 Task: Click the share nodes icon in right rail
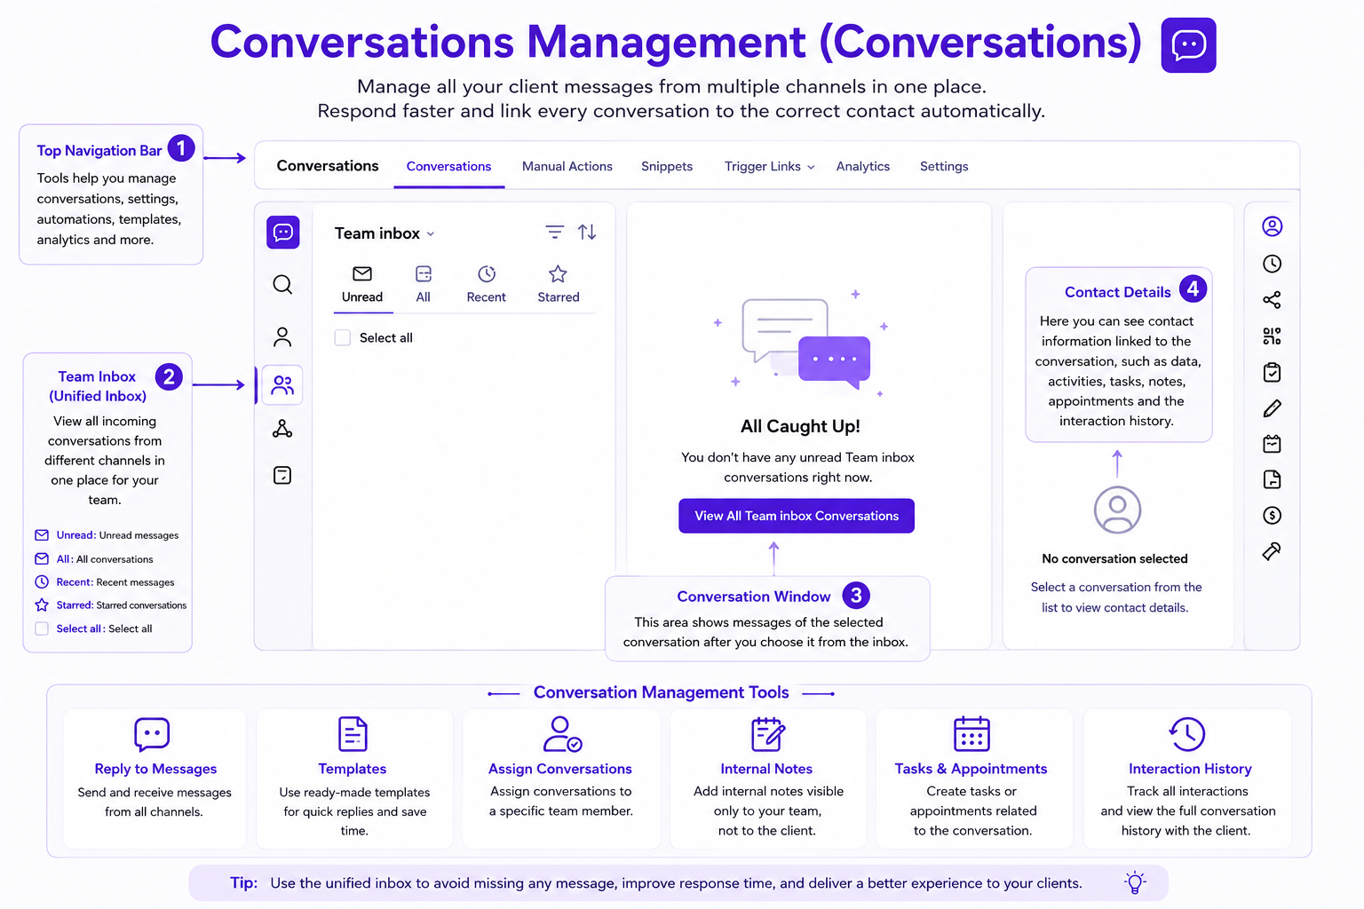(x=1272, y=300)
